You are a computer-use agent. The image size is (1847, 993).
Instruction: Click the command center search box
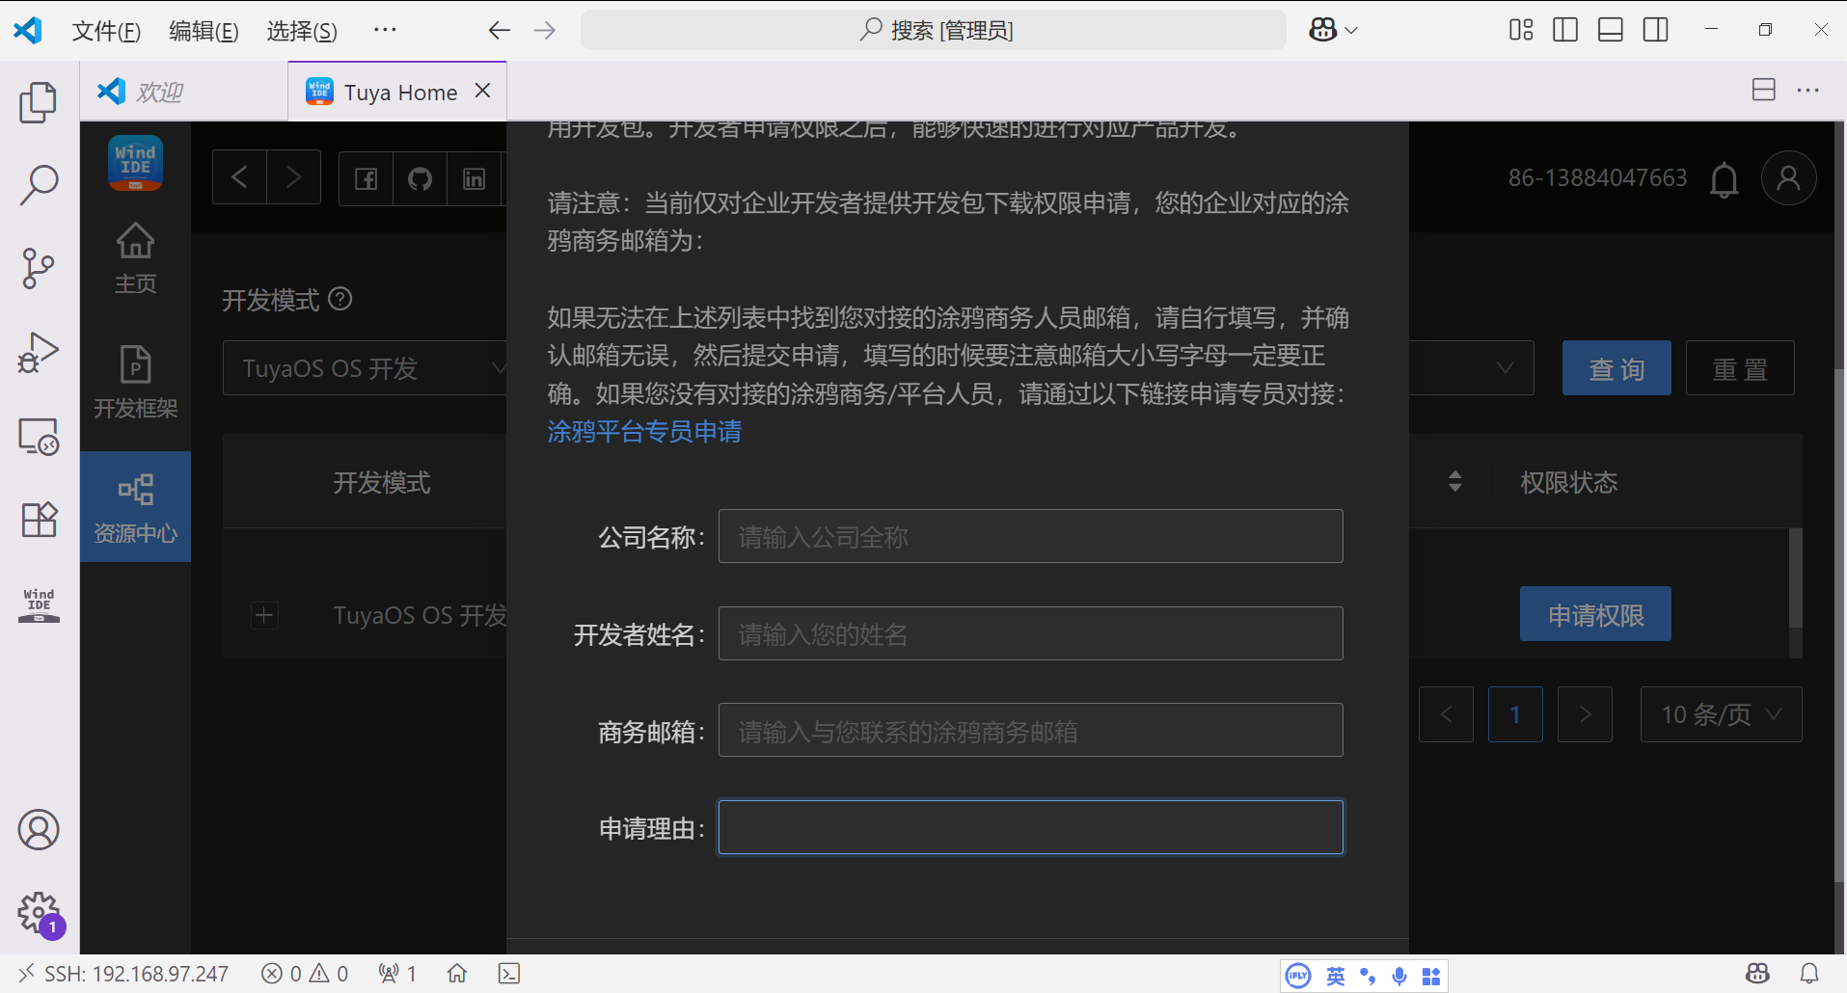pyautogui.click(x=934, y=30)
